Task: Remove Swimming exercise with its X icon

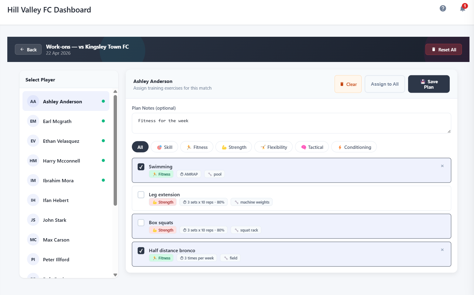Action: click(x=442, y=166)
